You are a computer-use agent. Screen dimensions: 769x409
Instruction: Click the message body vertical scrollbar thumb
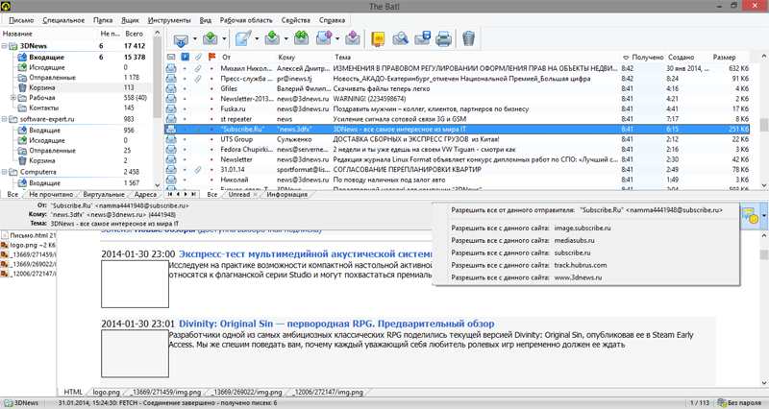(764, 254)
